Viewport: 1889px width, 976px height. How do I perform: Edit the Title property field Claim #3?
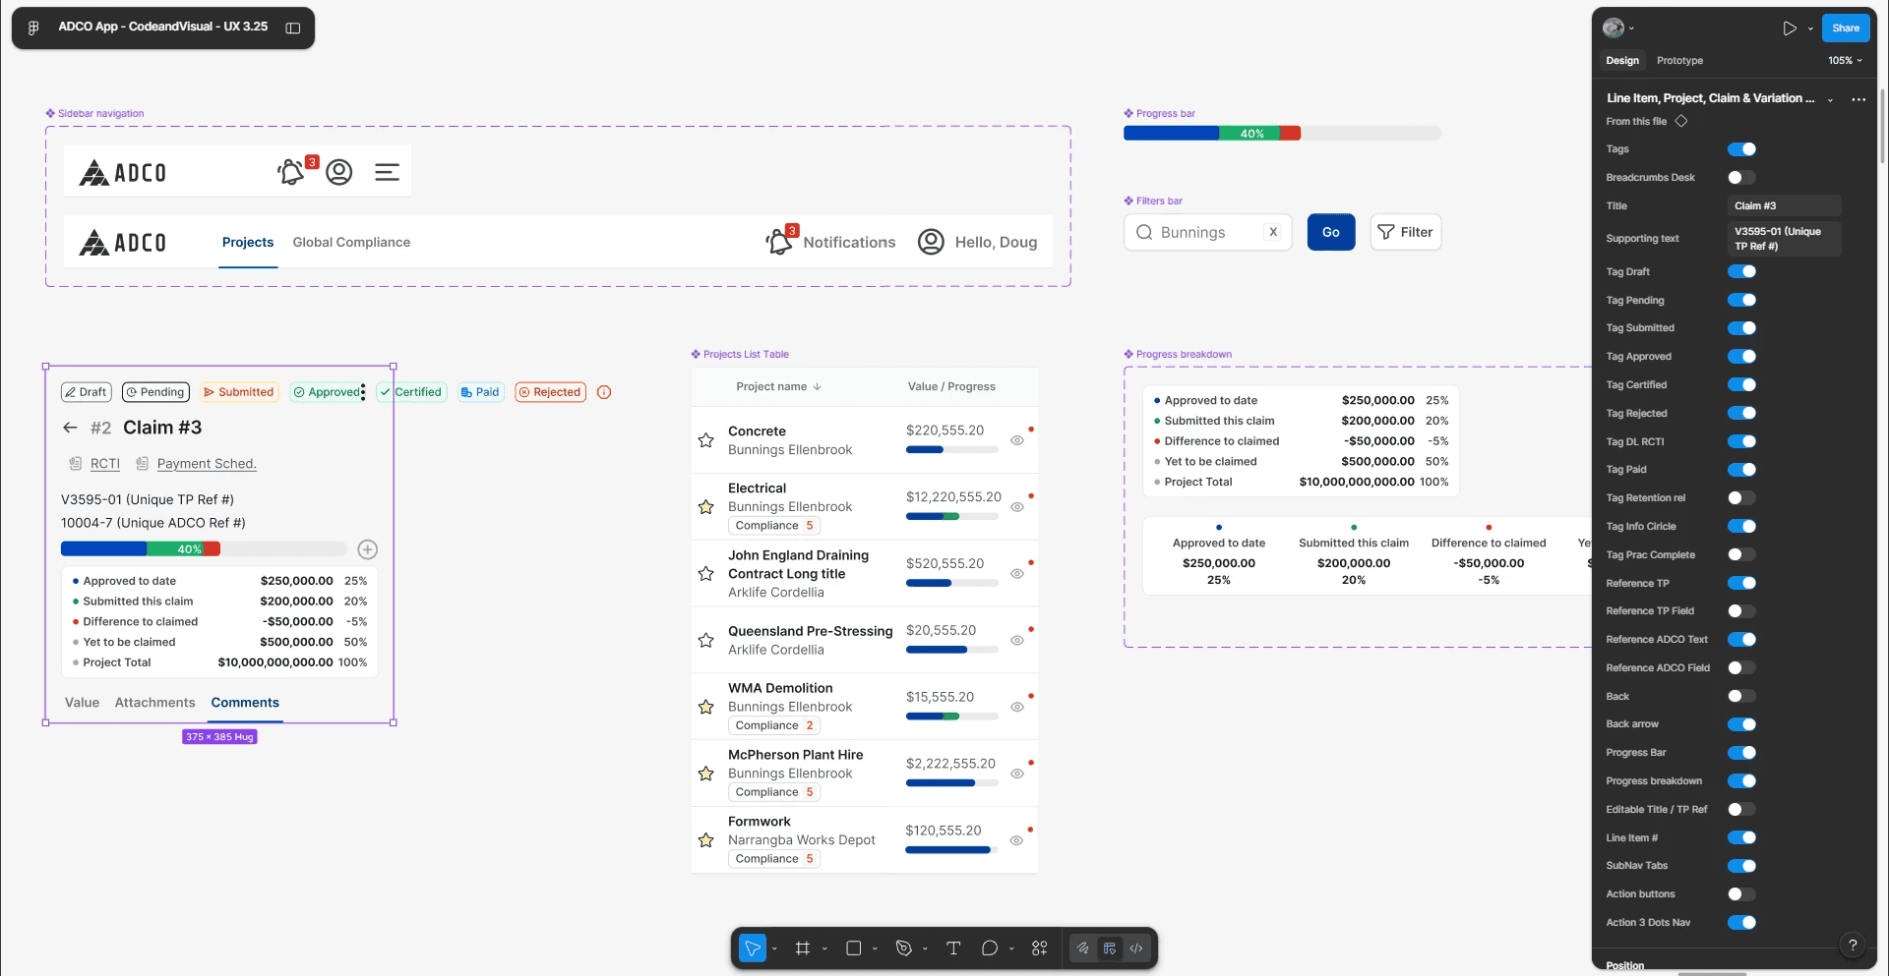coord(1784,206)
